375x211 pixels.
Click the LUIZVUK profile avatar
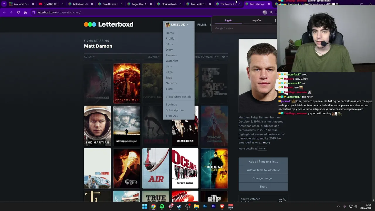click(x=167, y=25)
